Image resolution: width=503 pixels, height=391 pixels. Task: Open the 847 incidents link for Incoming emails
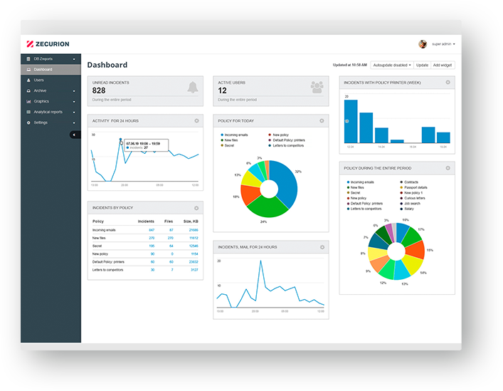(152, 230)
